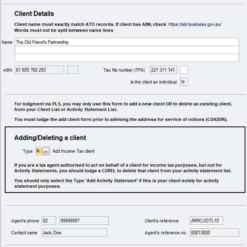Image resolution: width=247 pixels, height=247 pixels.
Task: Click the Type code field containing A
Action: (39, 151)
